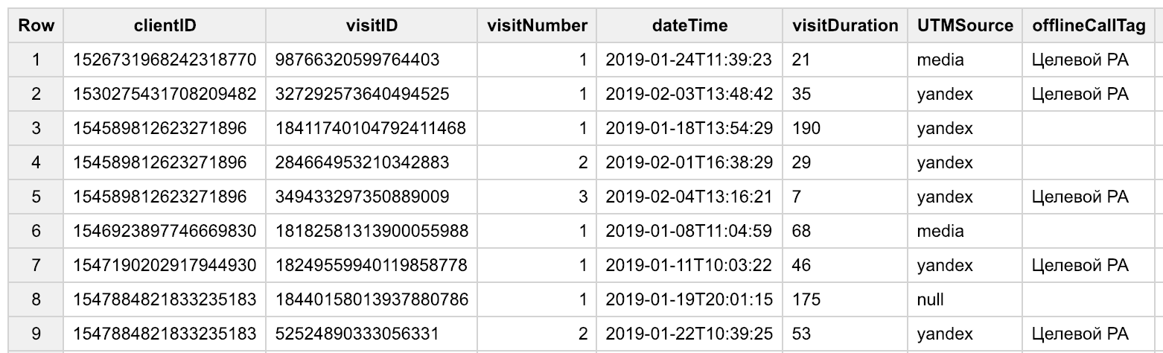Viewport: 1163px width, 353px height.
Task: Select visitNumber cell showing 3
Action: tap(582, 197)
